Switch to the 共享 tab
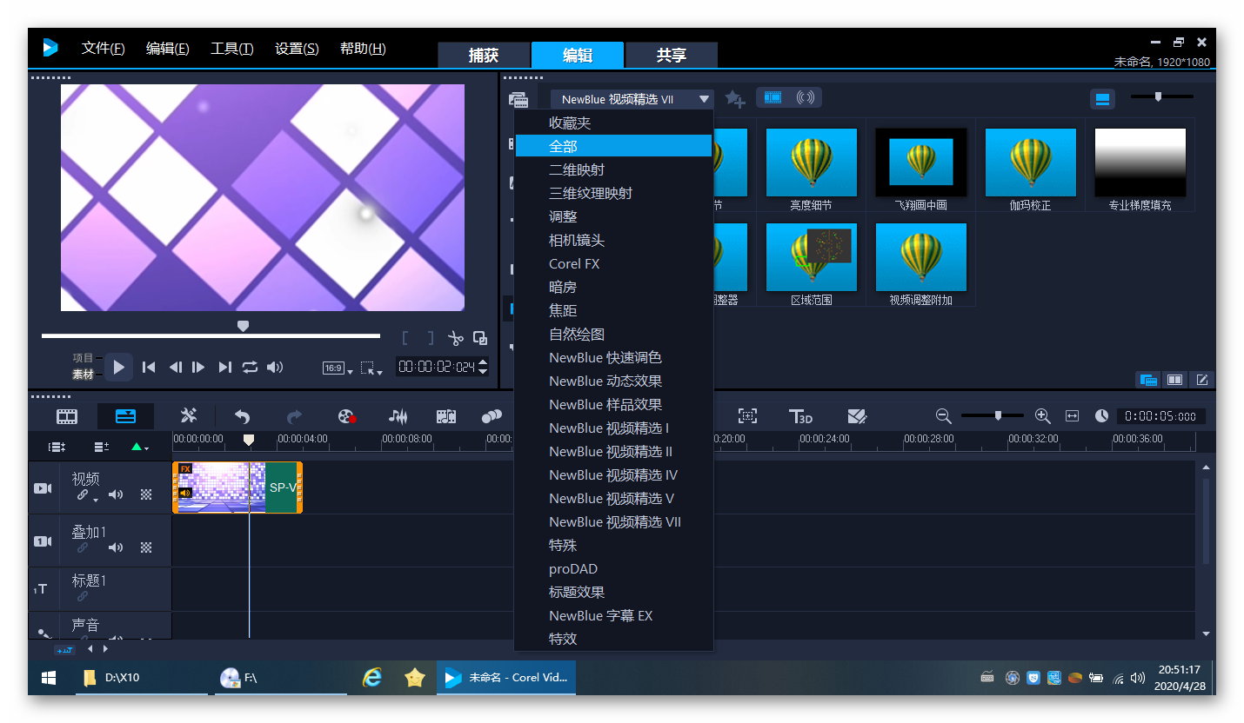The height and width of the screenshot is (723, 1244). 671,56
